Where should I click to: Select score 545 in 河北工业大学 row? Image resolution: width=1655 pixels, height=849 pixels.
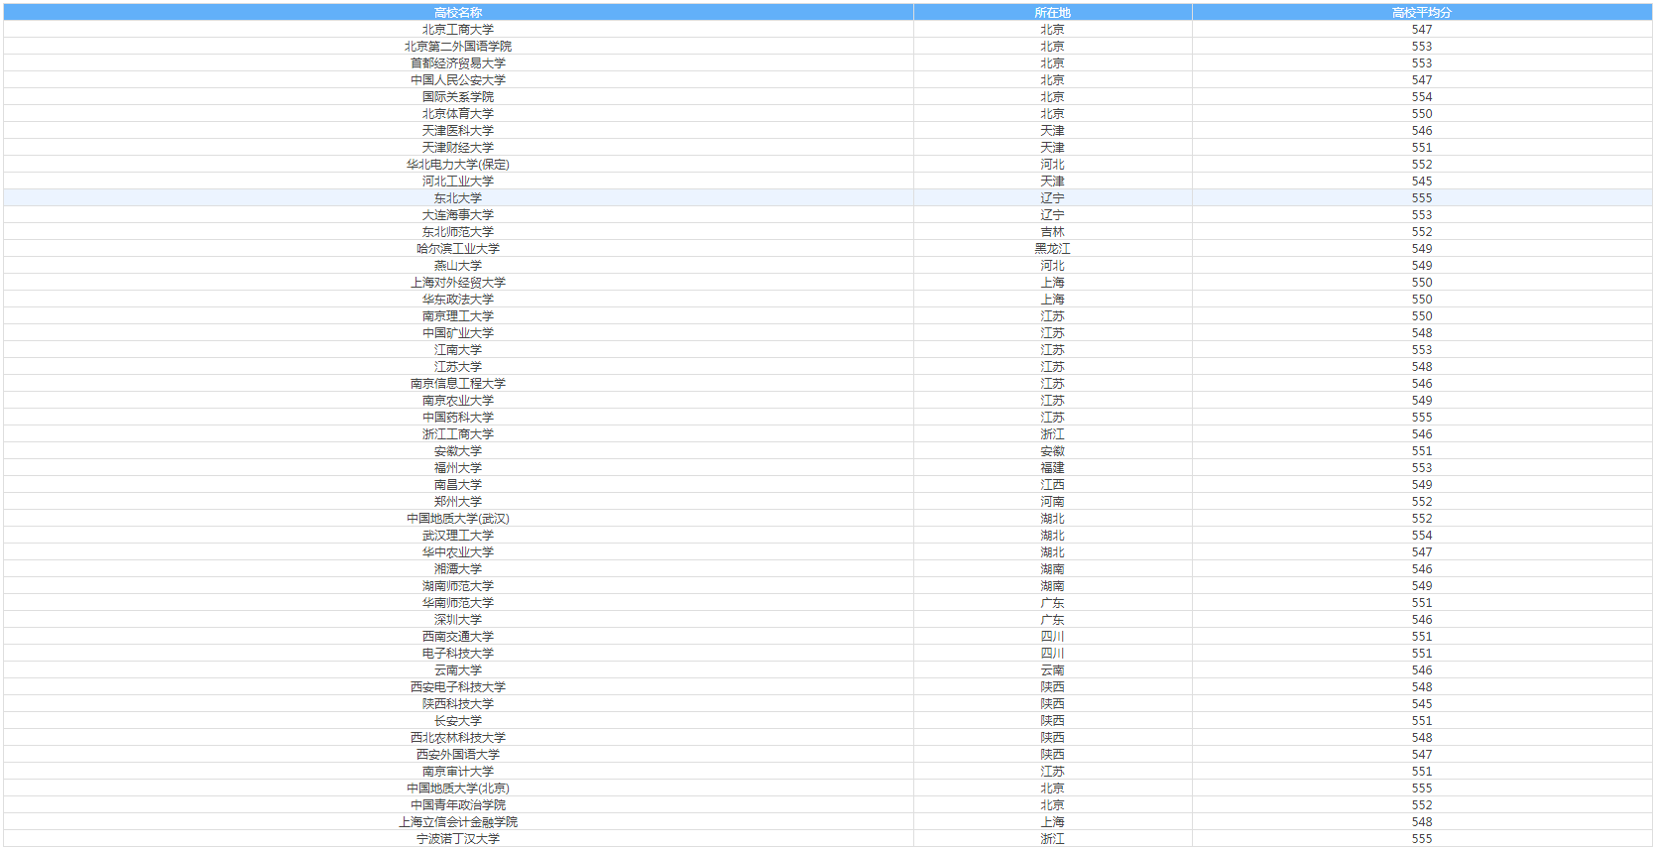tap(1422, 182)
